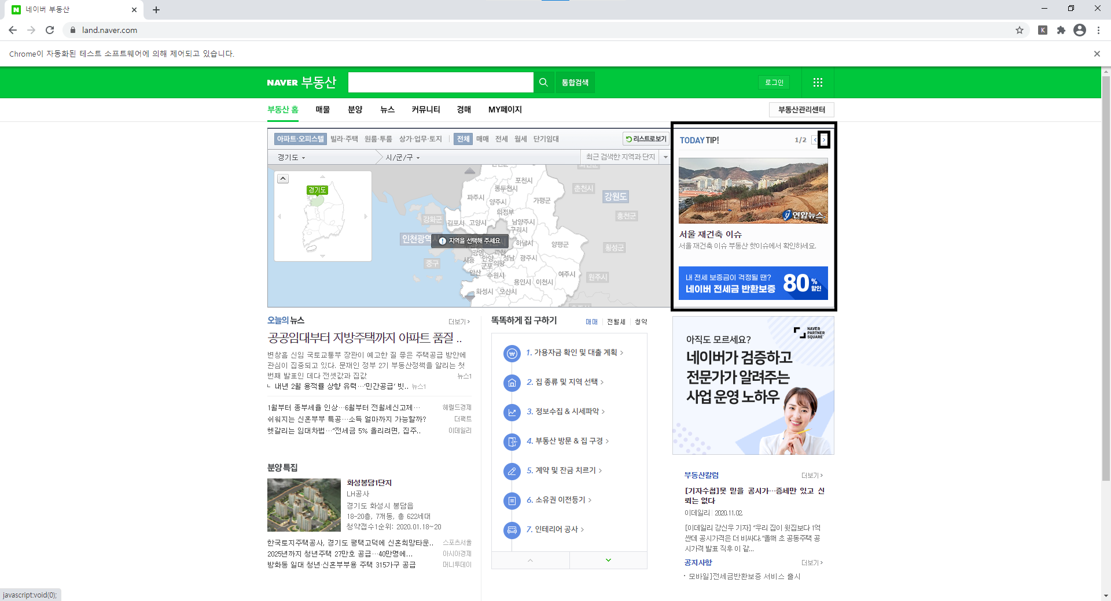Screen dimensions: 1111x601
Task: Click the 통합검색 button
Action: [575, 82]
